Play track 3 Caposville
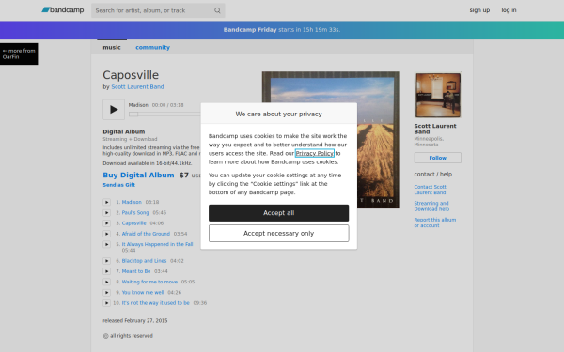The width and height of the screenshot is (564, 352). 106,223
